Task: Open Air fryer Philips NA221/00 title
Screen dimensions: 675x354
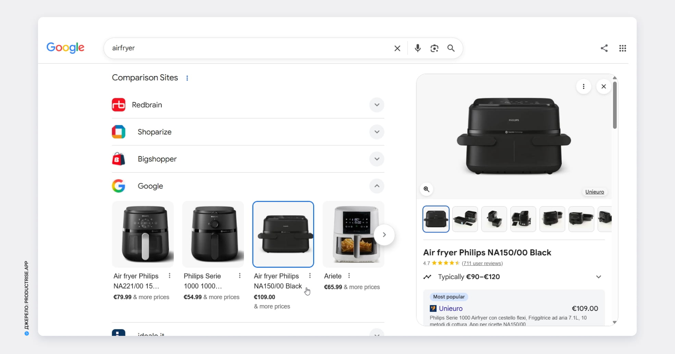Action: click(x=136, y=281)
